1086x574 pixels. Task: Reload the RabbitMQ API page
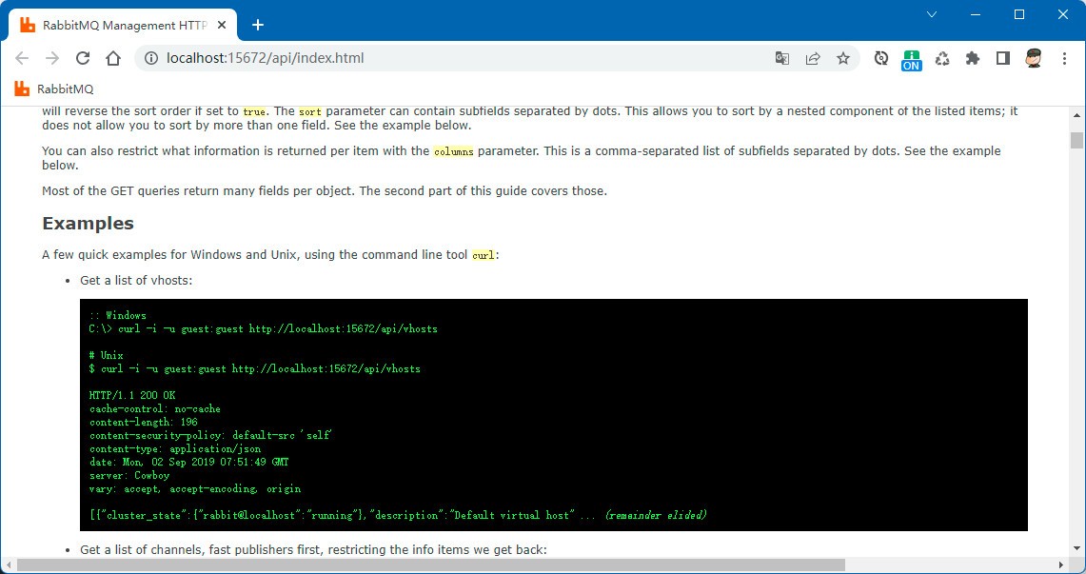(x=83, y=58)
